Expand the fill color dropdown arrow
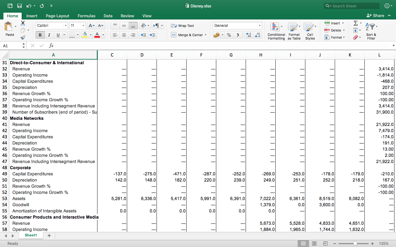This screenshot has width=396, height=247. pos(91,35)
